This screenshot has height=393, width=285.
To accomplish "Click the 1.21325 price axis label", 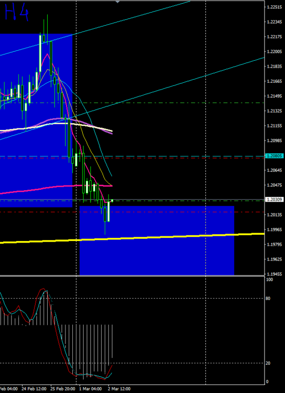I will [275, 111].
